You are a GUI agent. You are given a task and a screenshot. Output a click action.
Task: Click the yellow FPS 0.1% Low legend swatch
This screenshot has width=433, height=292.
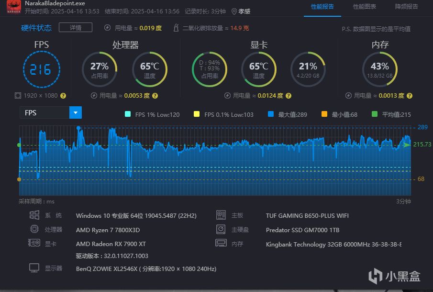tap(197, 114)
